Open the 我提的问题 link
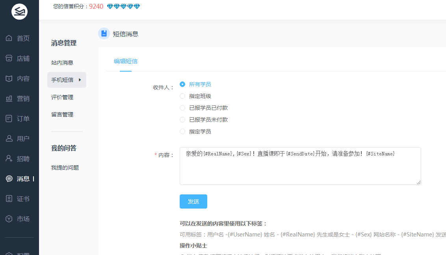 click(x=65, y=168)
